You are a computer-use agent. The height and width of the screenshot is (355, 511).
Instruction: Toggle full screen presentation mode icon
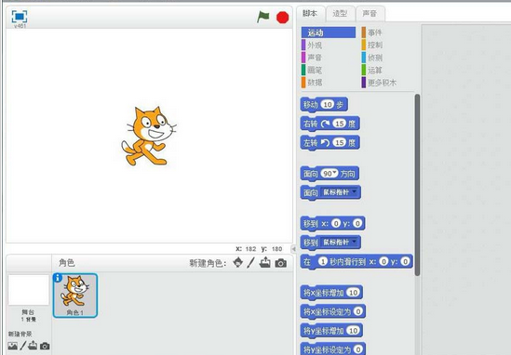click(20, 17)
